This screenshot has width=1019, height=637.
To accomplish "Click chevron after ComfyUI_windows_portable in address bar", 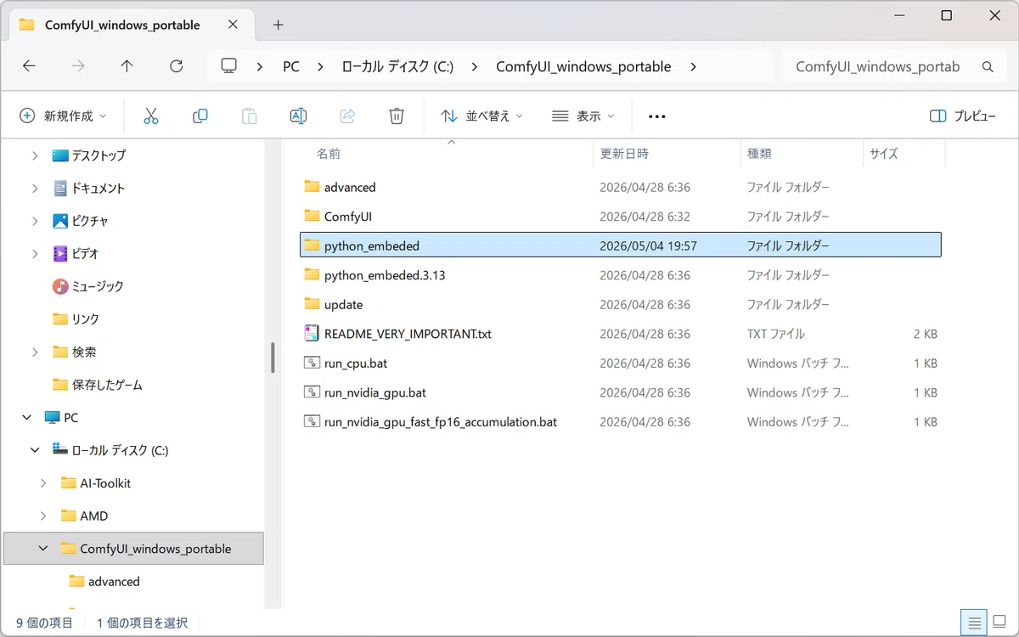I will (x=694, y=66).
